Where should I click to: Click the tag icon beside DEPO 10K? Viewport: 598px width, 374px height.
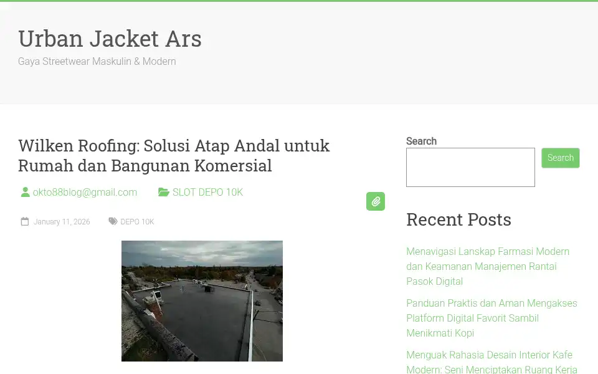[x=113, y=221]
